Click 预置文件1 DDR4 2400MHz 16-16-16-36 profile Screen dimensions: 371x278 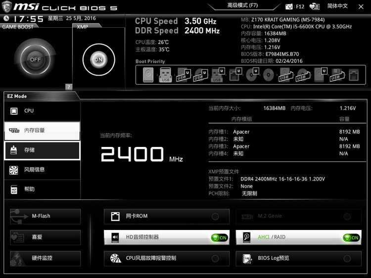[x=267, y=179]
